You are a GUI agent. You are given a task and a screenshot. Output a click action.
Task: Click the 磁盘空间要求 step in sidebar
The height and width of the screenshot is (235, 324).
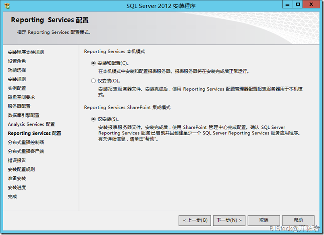[x=21, y=97]
